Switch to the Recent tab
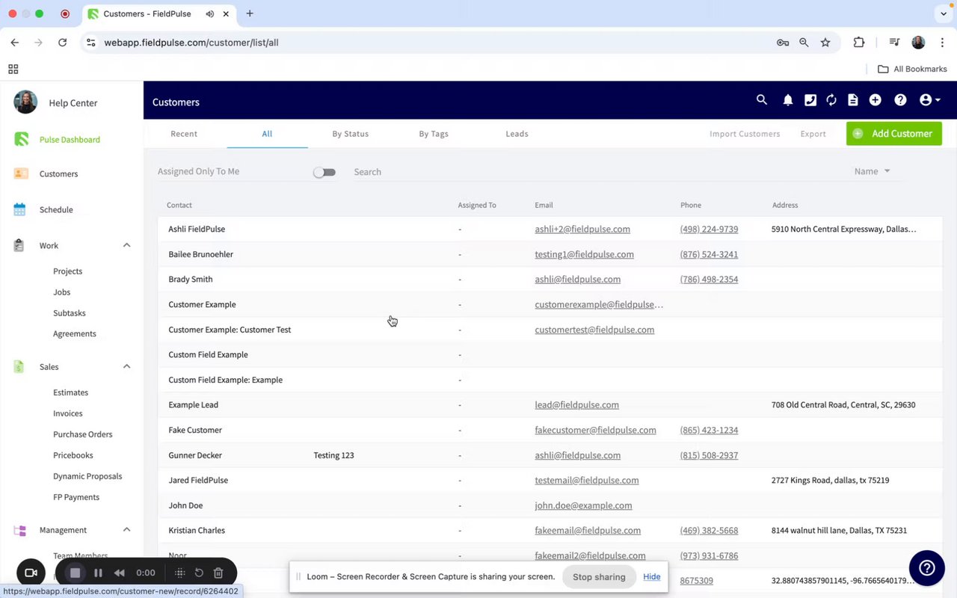 [x=184, y=134]
